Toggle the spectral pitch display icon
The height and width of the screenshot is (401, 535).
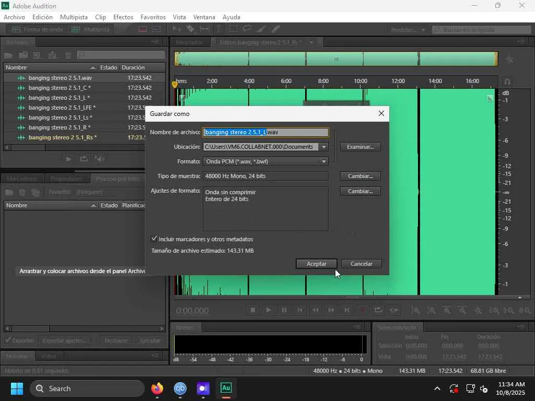(x=156, y=29)
